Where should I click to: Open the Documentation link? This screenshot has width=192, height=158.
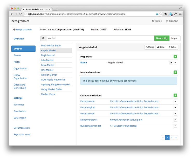(22, 128)
